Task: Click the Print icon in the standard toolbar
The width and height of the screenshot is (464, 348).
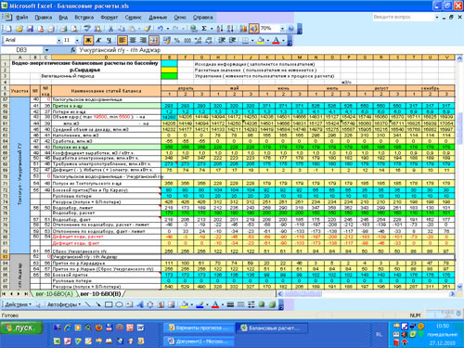Action: [x=64, y=29]
